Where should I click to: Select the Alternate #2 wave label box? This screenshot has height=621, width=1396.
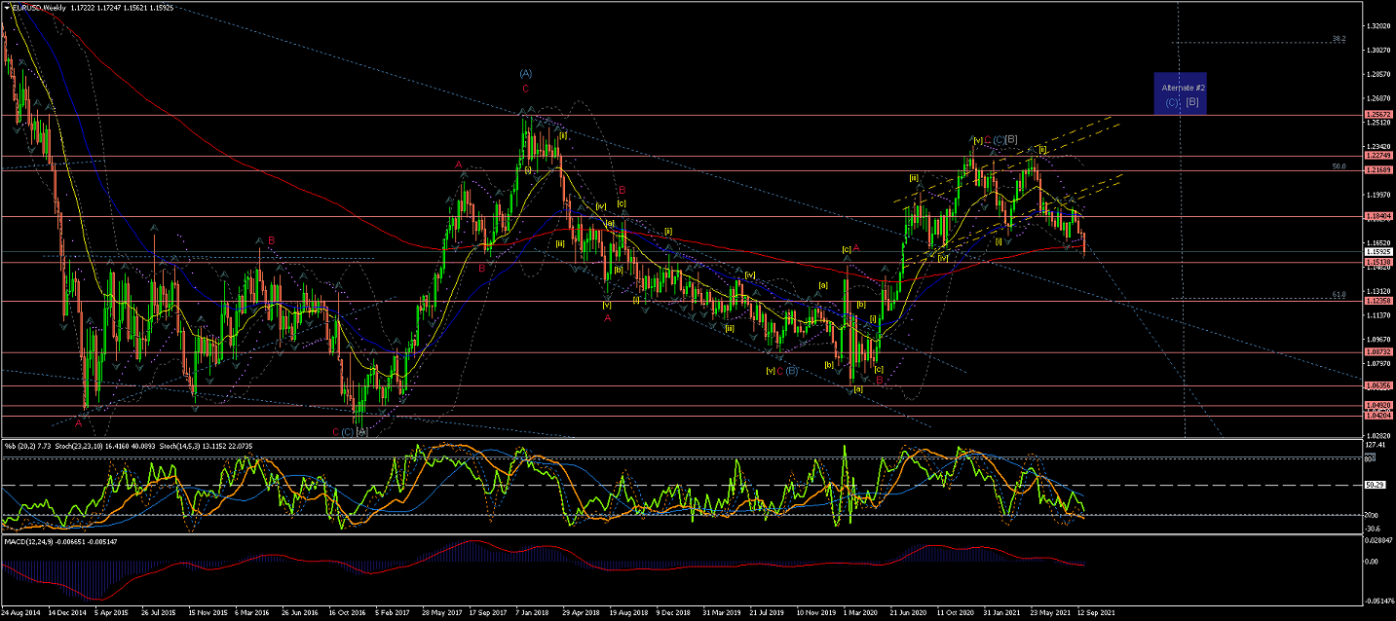coord(1181,92)
